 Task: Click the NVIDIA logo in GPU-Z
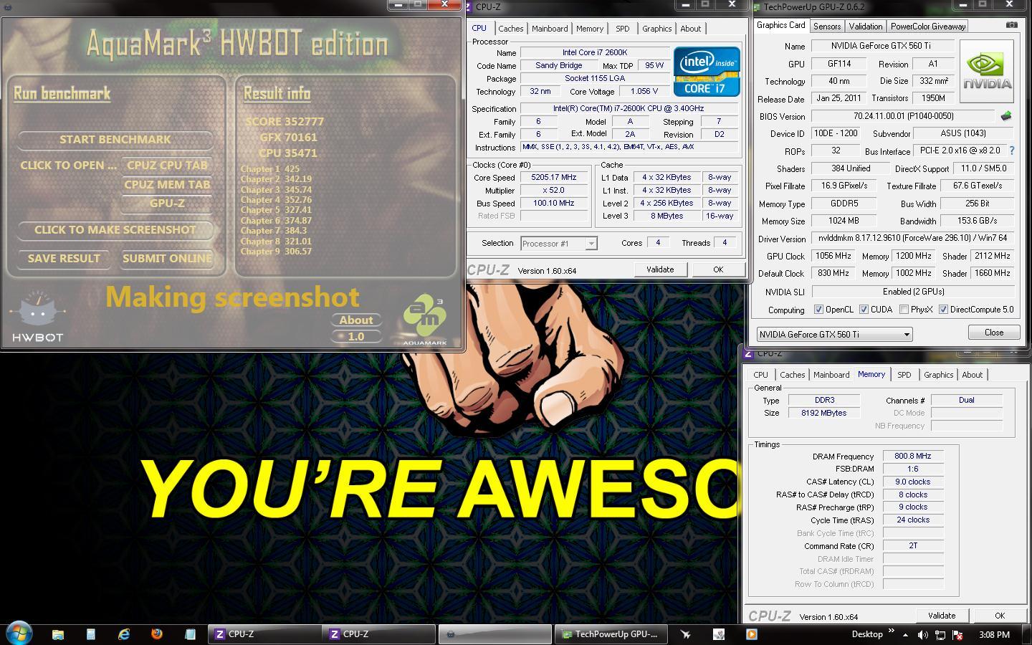987,71
